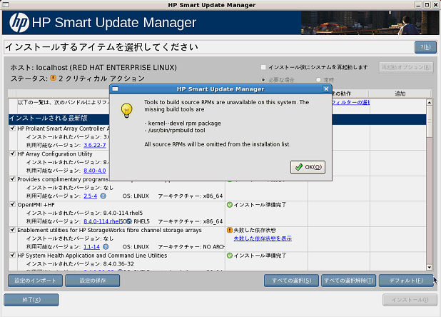This screenshot has width=441, height=317.
Task: Click the Select All button
Action: coord(290,281)
